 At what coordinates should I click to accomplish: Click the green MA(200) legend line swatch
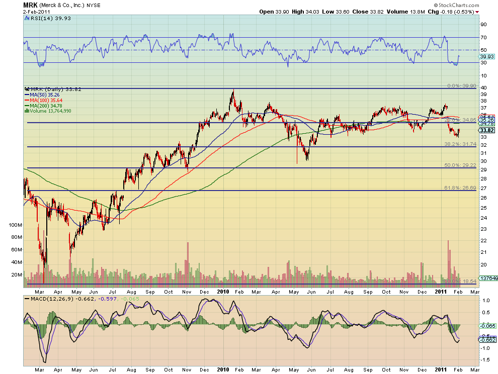coord(27,106)
